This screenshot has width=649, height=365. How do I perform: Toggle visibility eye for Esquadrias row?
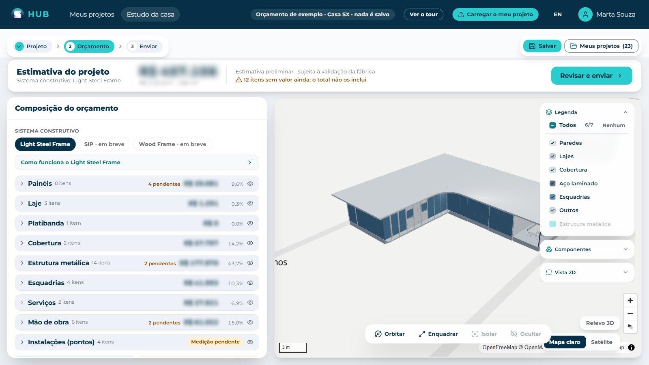[250, 283]
